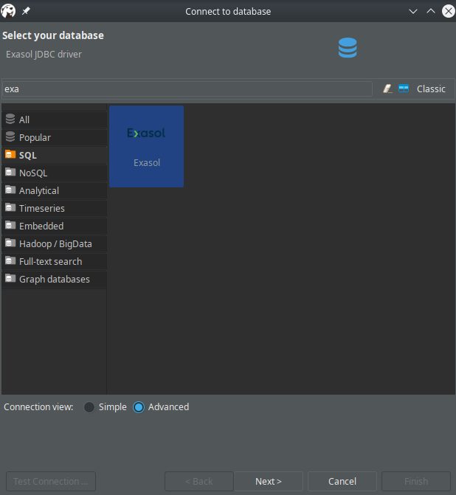456x495 pixels.
Task: Select the Hadoop / BigData category
Action: point(55,243)
